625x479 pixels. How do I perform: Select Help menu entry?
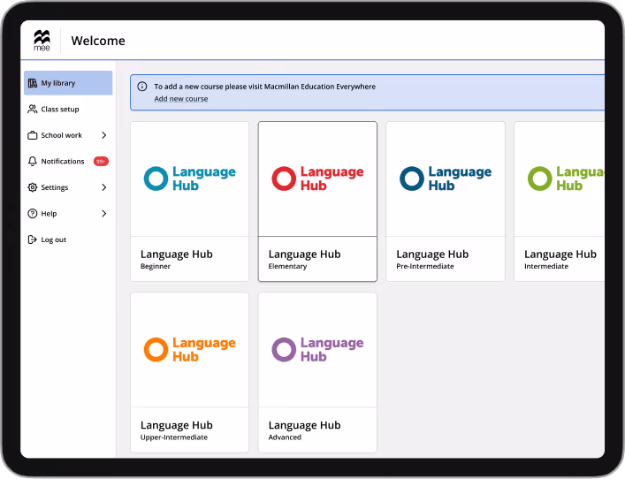point(68,214)
